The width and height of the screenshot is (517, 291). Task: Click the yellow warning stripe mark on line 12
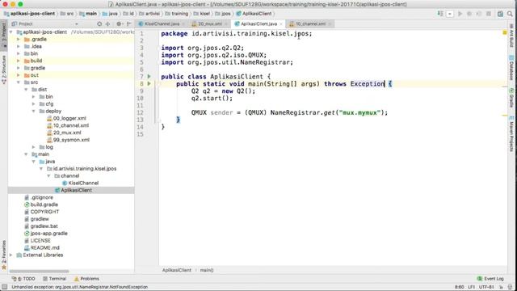tap(504, 116)
